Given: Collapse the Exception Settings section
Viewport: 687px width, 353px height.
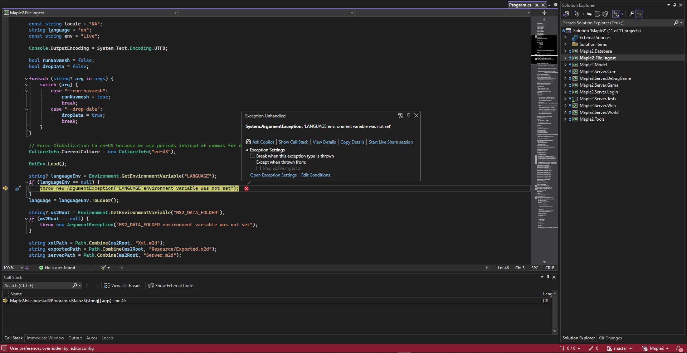Looking at the screenshot, I should pos(247,150).
